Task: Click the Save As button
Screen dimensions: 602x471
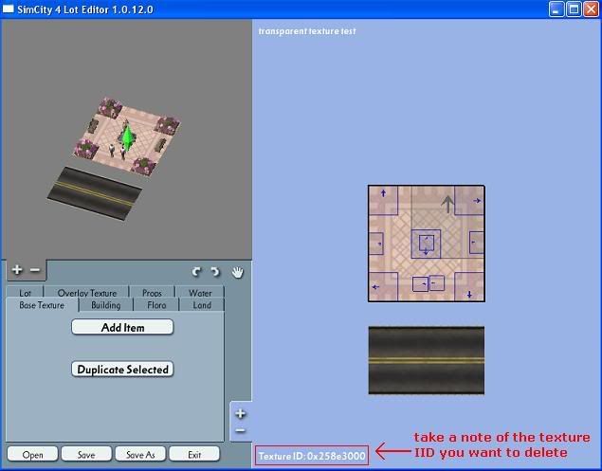Action: 140,455
